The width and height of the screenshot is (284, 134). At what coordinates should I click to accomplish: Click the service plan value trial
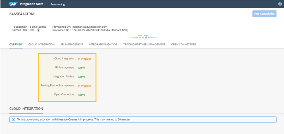32,30
